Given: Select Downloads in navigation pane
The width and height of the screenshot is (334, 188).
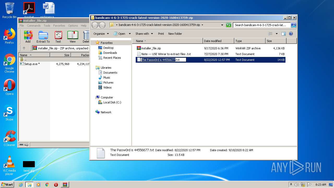Looking at the screenshot, I should (x=108, y=53).
